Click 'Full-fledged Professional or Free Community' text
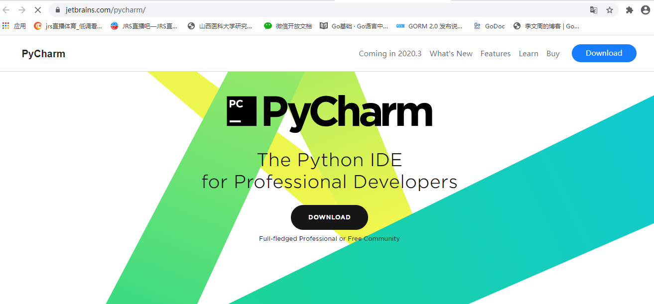Viewport: 654px width, 304px height. pyautogui.click(x=329, y=239)
